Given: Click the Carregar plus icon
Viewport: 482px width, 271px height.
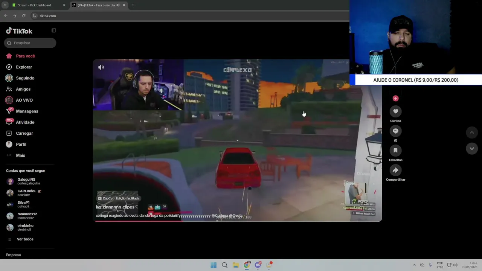Looking at the screenshot, I should point(9,133).
